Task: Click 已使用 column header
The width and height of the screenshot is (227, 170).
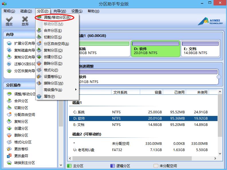Action: (175, 92)
